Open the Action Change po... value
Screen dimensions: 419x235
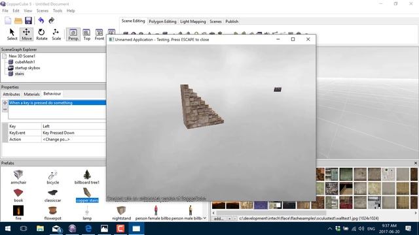pos(74,139)
